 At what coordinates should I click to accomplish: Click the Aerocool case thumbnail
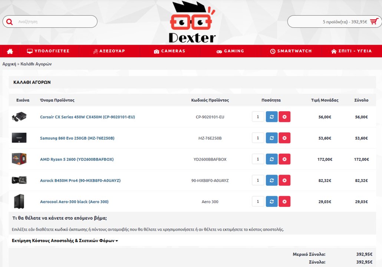coord(19,201)
